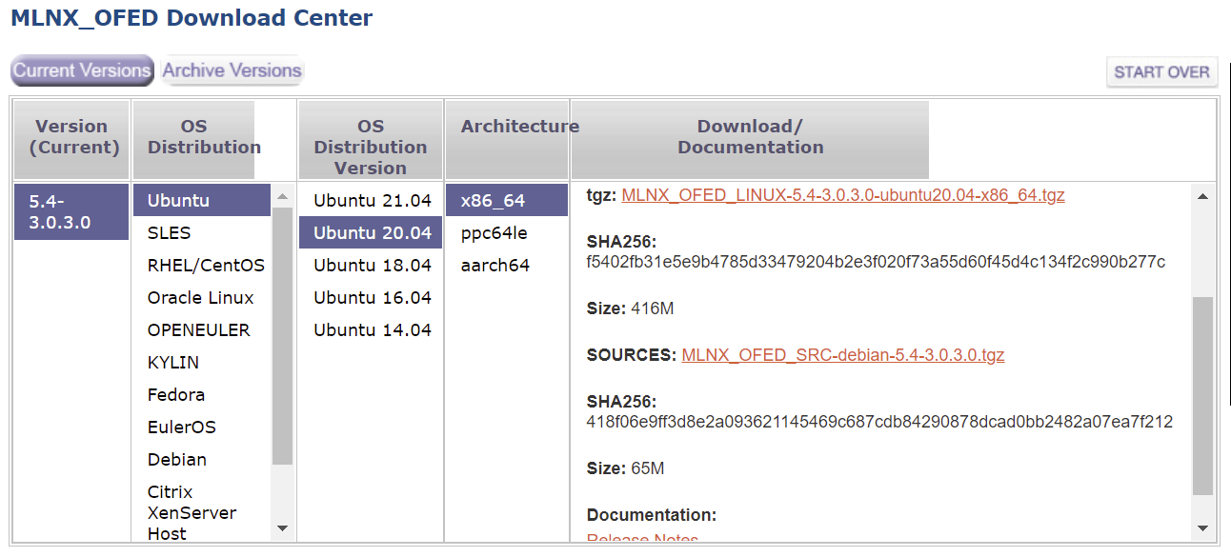Select x86_64 architecture
The height and width of the screenshot is (557, 1231).
click(507, 201)
